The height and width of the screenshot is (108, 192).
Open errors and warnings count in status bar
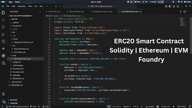click(x=46, y=107)
